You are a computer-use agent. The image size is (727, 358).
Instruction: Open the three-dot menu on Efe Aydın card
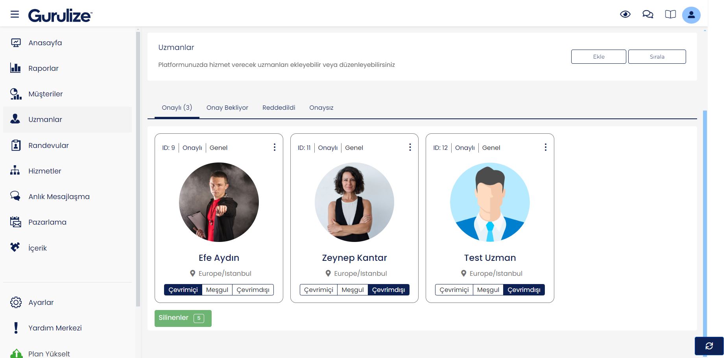(275, 147)
